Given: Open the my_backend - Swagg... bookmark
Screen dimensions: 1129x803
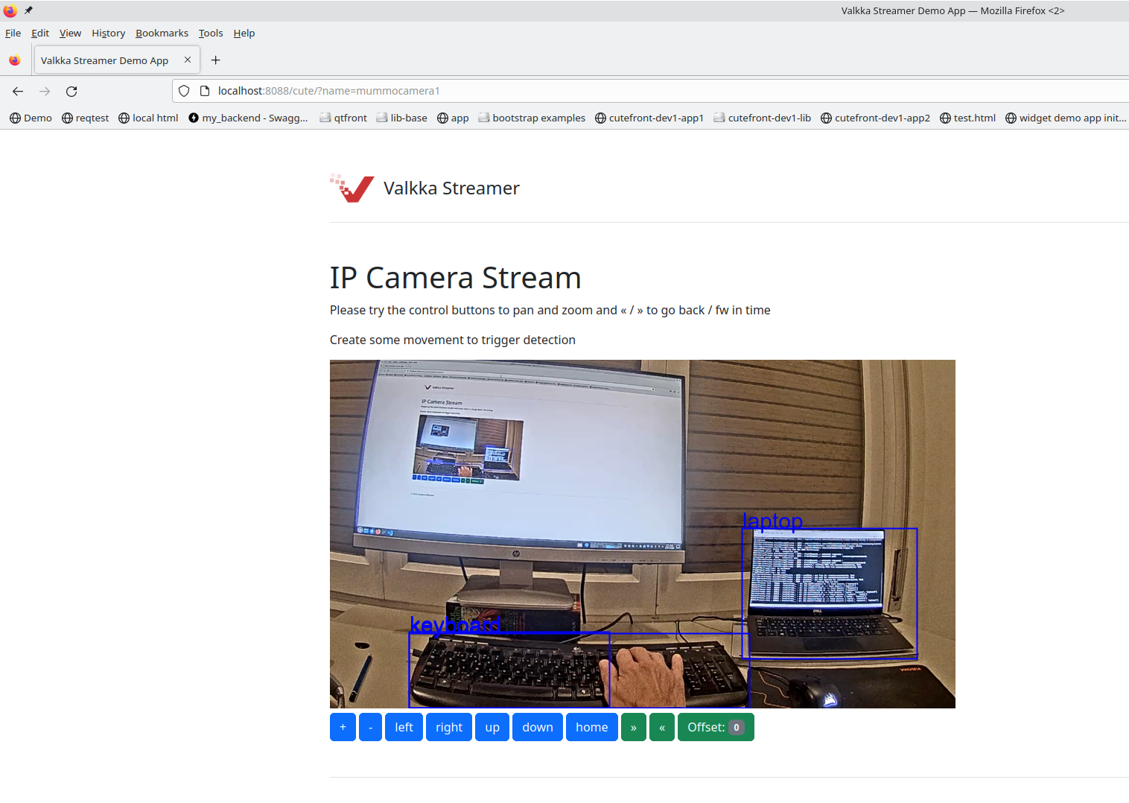Looking at the screenshot, I should [248, 118].
